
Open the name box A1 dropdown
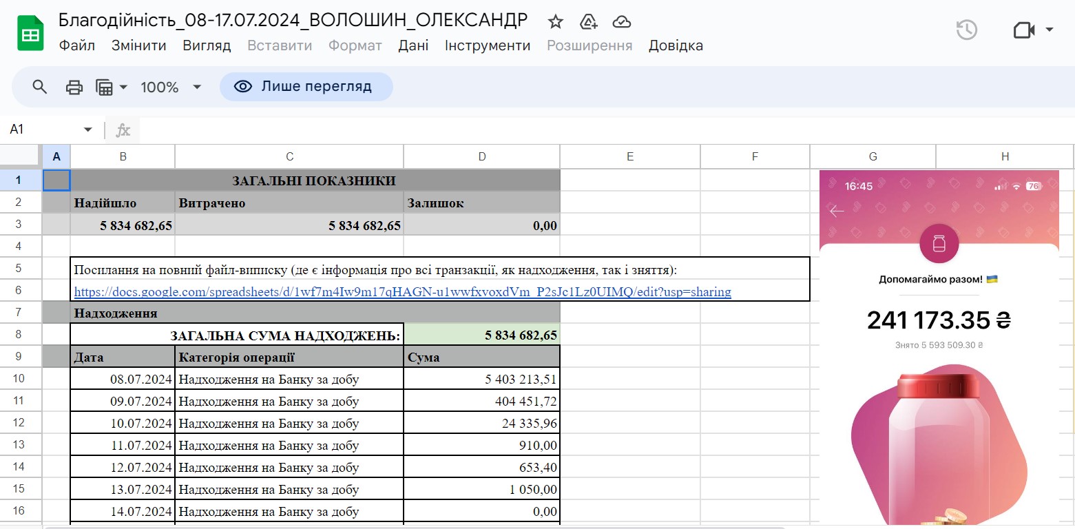click(x=87, y=129)
